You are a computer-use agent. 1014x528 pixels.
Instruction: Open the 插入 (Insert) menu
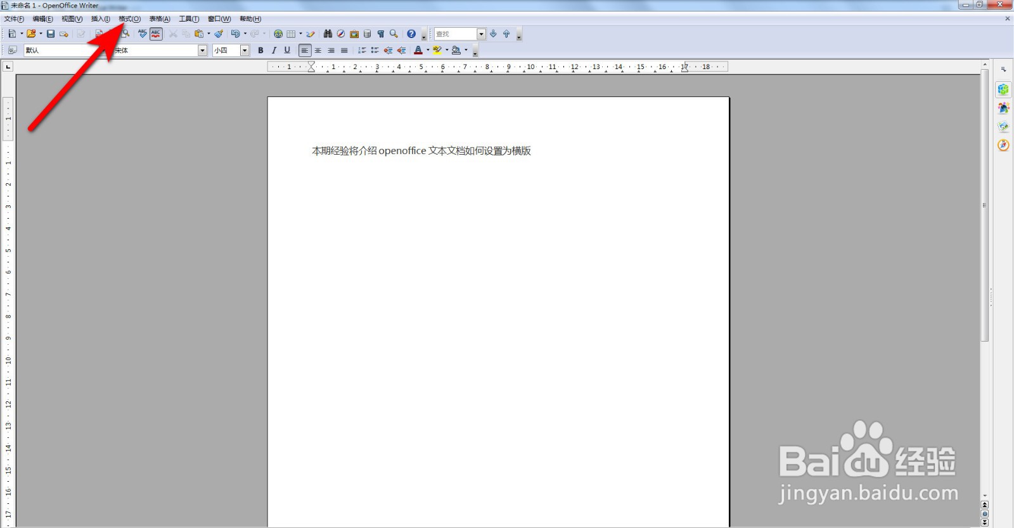(100, 19)
